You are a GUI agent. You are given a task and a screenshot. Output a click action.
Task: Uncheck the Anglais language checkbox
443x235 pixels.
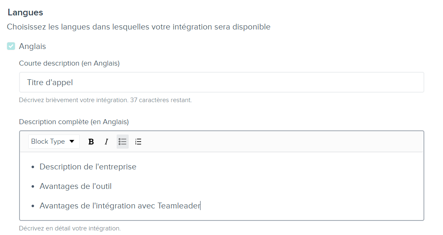tap(11, 46)
